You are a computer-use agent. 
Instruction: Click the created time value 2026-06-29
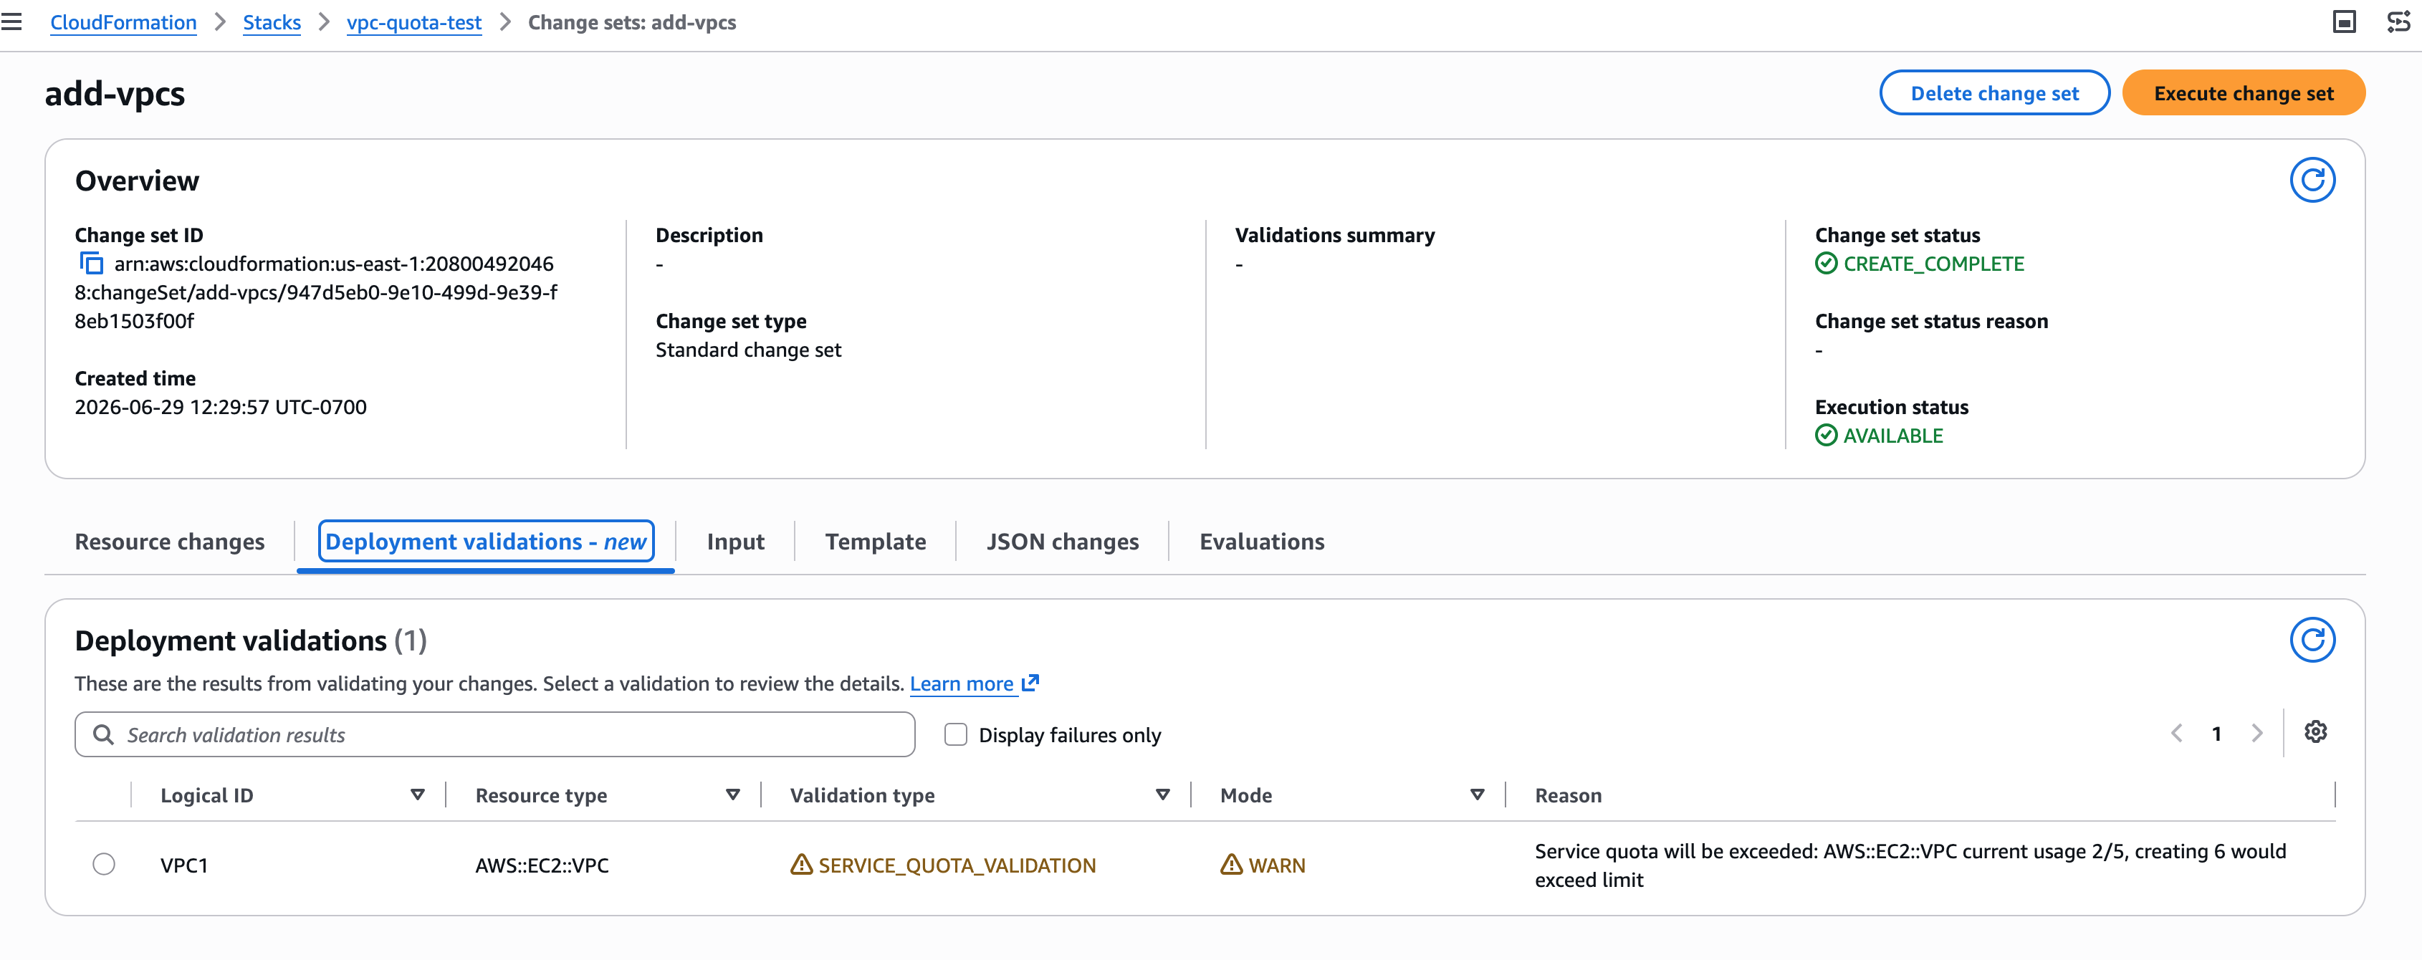click(221, 407)
